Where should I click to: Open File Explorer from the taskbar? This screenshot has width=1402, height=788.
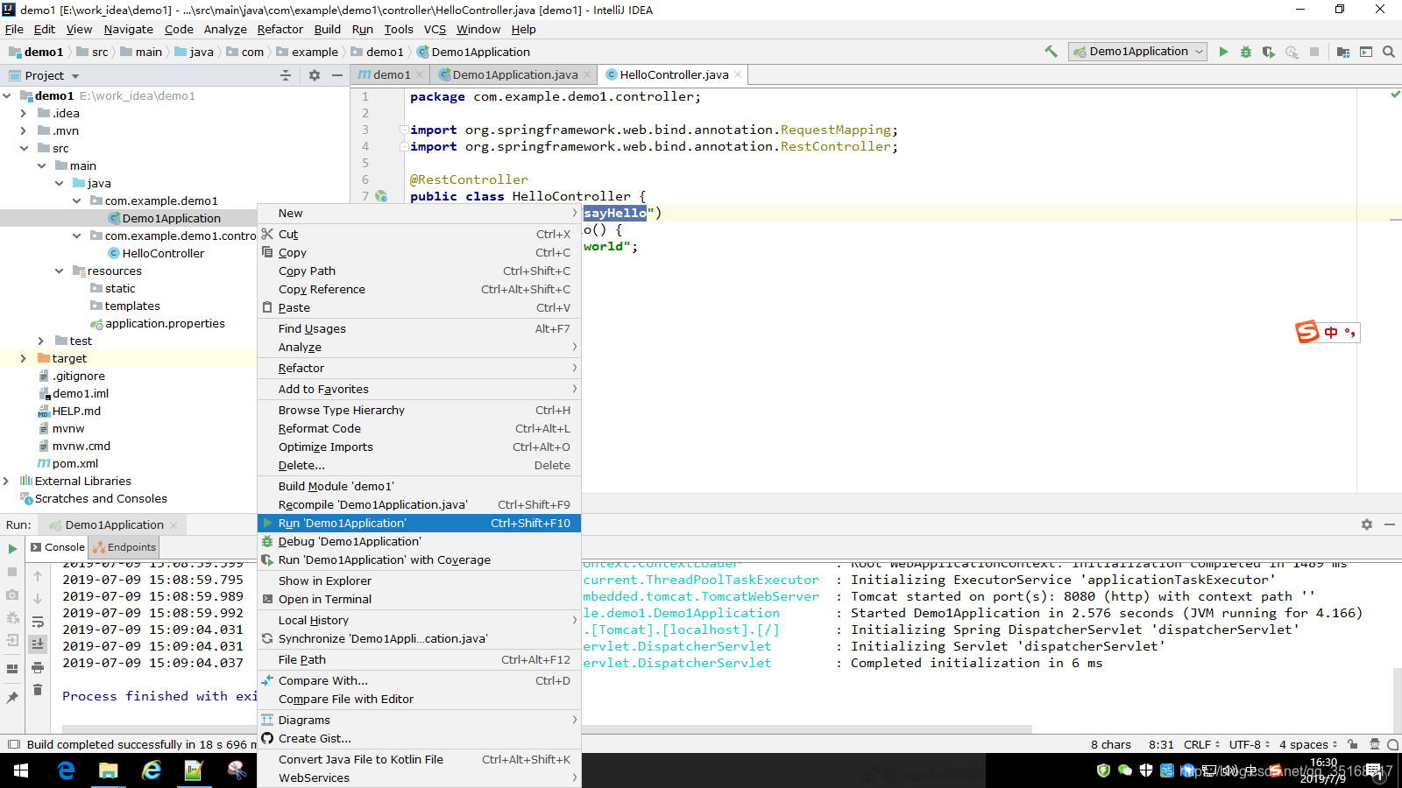click(109, 770)
